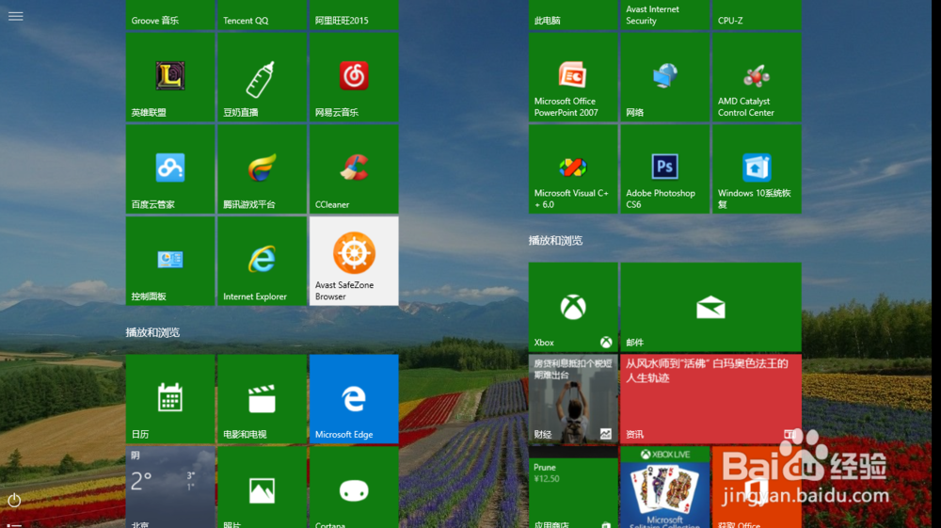Launch Microsoft Solitaire Collection tile
The image size is (941, 528).
[x=665, y=488]
